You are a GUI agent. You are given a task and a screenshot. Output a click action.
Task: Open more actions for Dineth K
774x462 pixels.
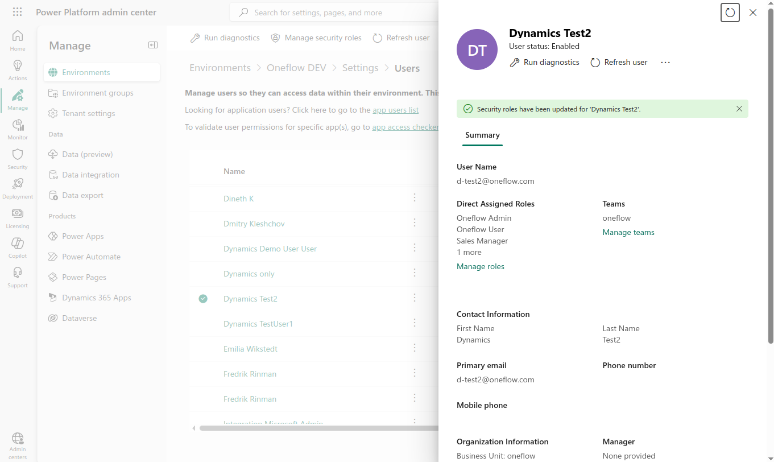[415, 197]
